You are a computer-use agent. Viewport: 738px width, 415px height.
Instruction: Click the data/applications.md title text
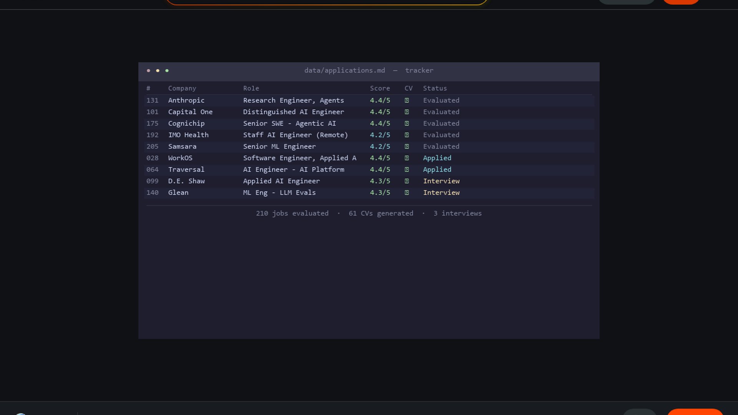pos(344,70)
